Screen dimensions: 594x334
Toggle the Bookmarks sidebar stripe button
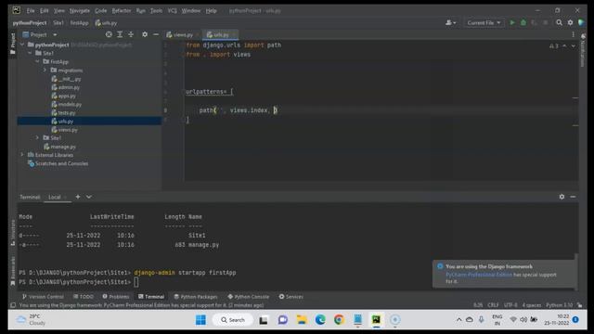click(12, 271)
